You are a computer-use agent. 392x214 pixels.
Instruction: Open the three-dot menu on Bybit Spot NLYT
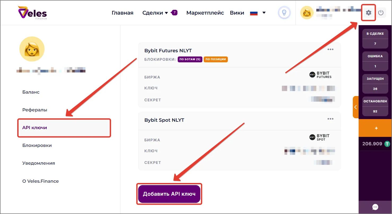[330, 119]
